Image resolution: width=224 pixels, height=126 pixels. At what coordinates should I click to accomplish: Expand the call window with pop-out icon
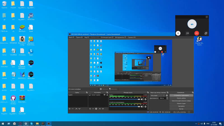(x=206, y=33)
